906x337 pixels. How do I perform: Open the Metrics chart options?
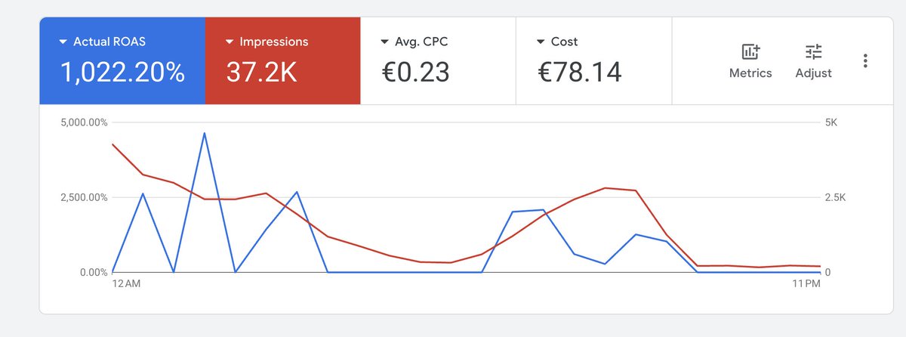[750, 61]
